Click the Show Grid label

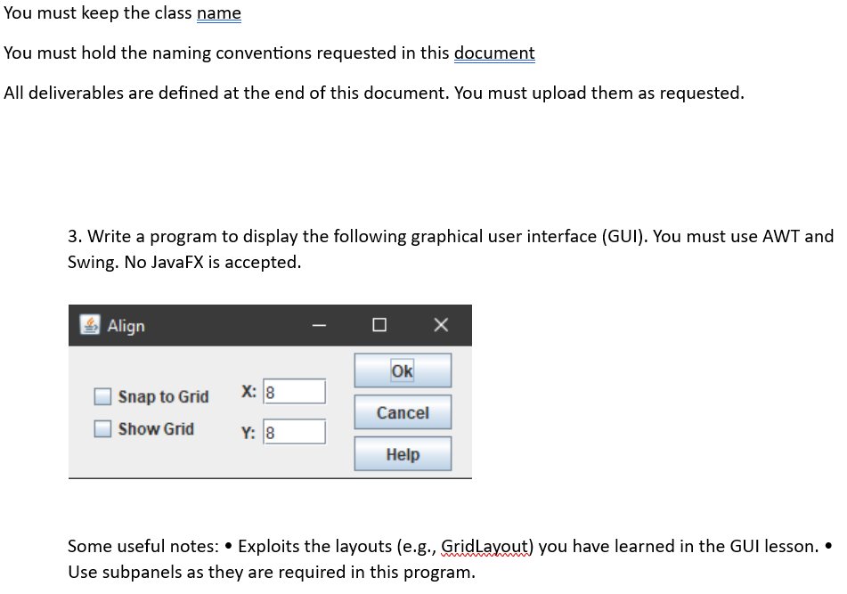click(x=156, y=428)
